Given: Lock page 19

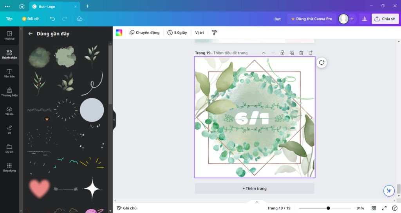Looking at the screenshot, I should coord(282,53).
